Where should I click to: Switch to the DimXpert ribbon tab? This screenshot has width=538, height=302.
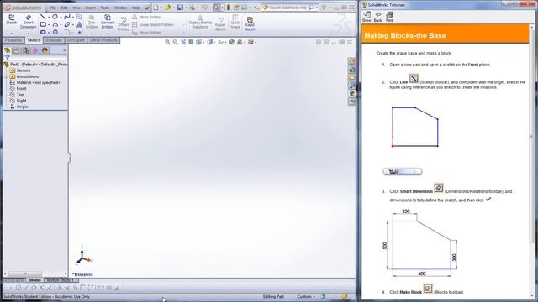[x=76, y=40]
